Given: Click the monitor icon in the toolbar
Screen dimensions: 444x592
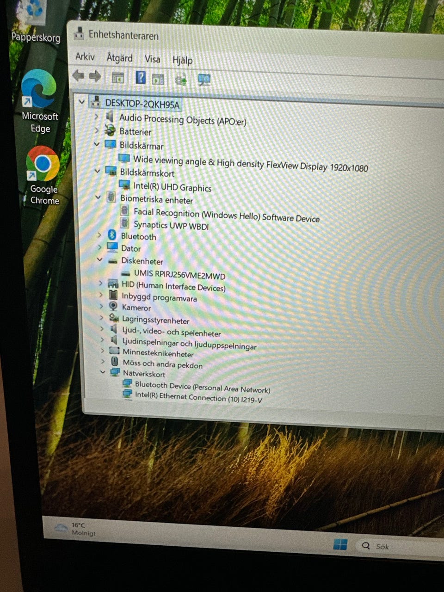Looking at the screenshot, I should point(204,80).
